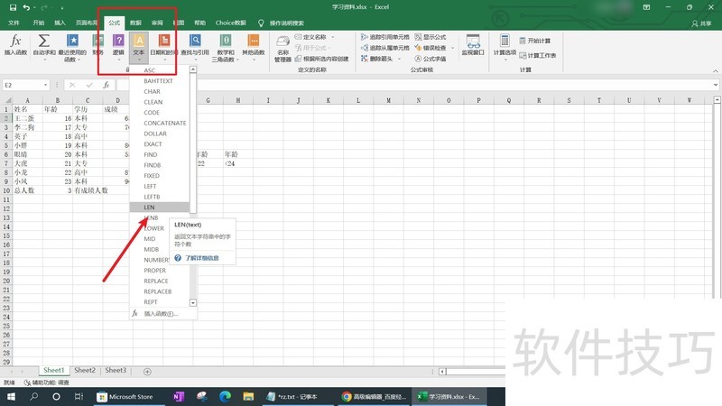Screen dimensions: 722x406
Task: Click the Save icon in title bar
Action: coord(13,7)
